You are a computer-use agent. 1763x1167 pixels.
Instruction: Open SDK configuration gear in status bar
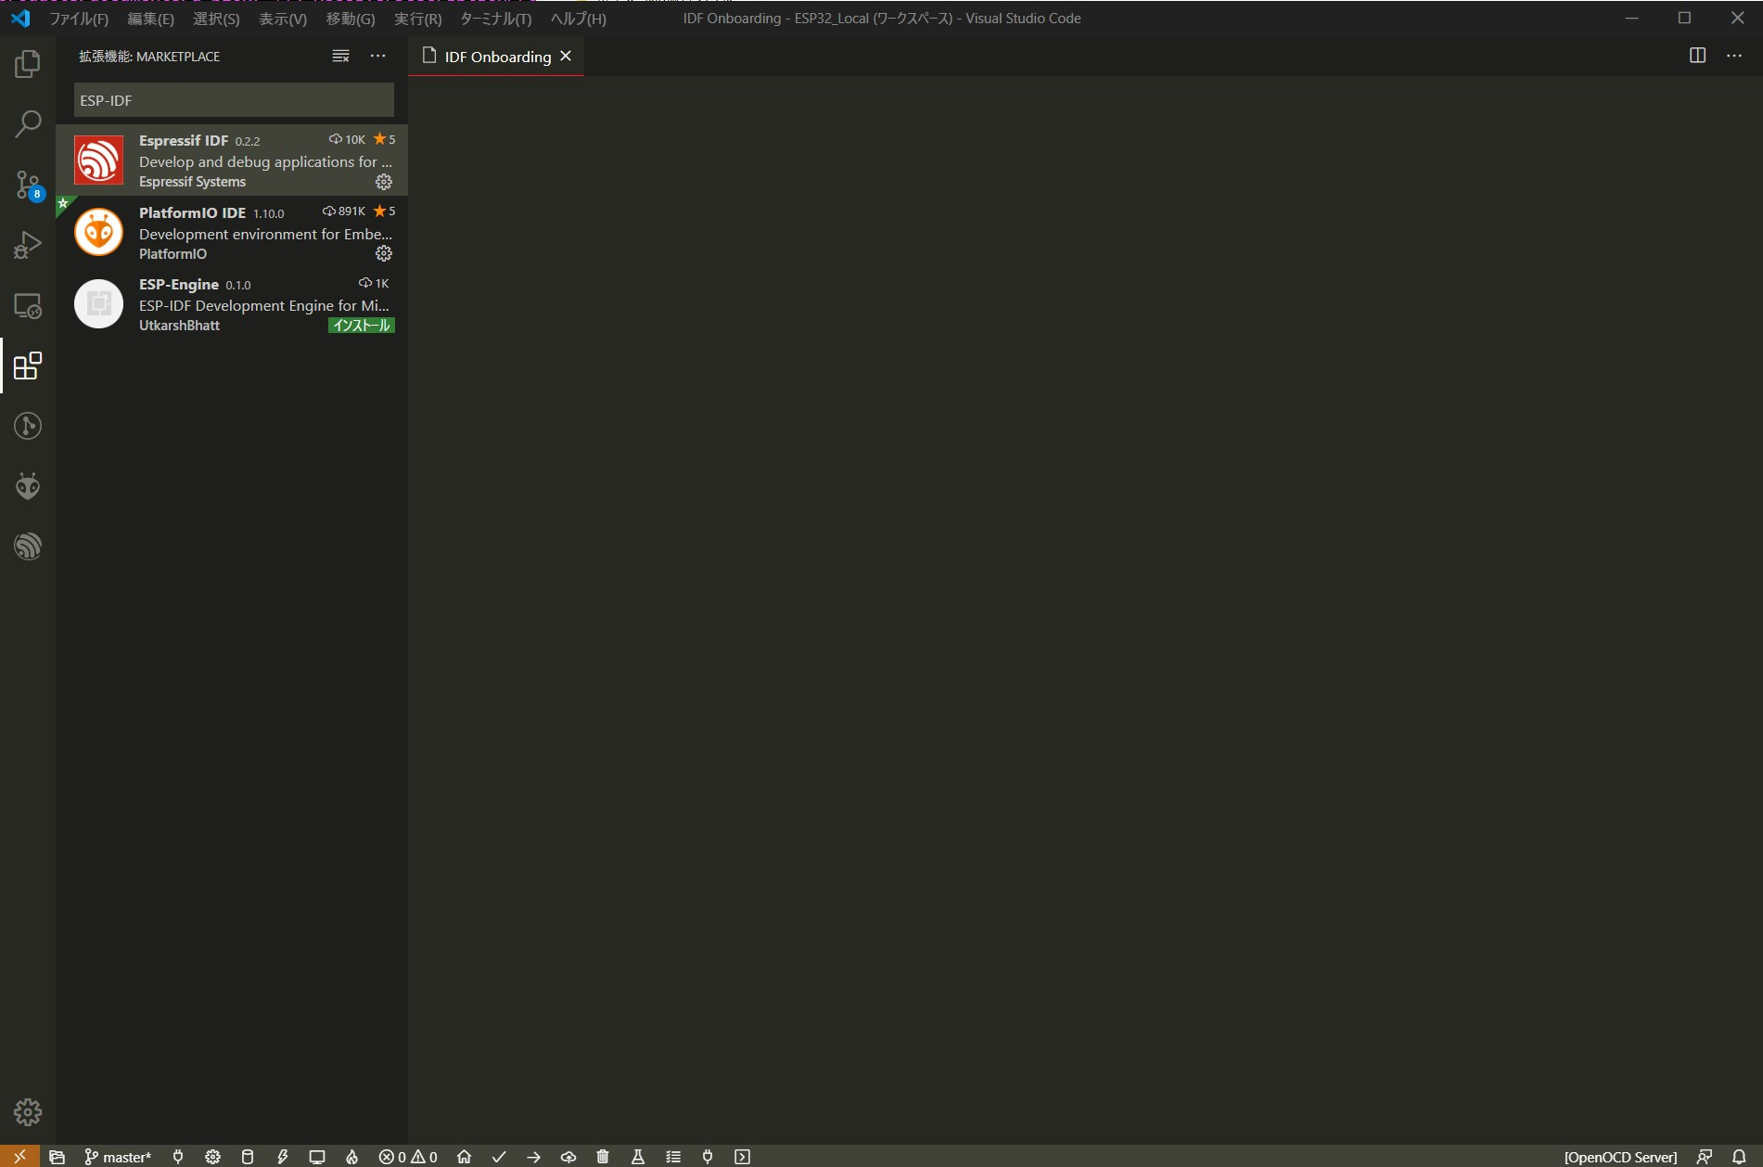pos(212,1157)
